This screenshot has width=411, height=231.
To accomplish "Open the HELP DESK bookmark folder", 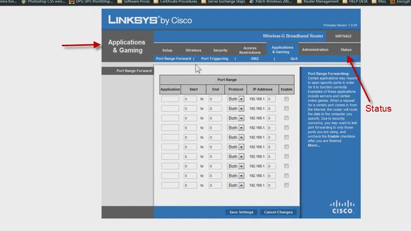I will (355, 1).
